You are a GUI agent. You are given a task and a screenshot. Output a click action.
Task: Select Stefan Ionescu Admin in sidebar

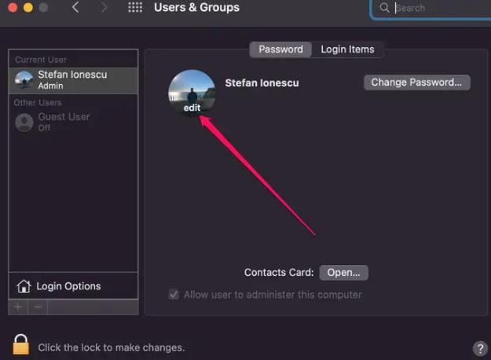73,80
